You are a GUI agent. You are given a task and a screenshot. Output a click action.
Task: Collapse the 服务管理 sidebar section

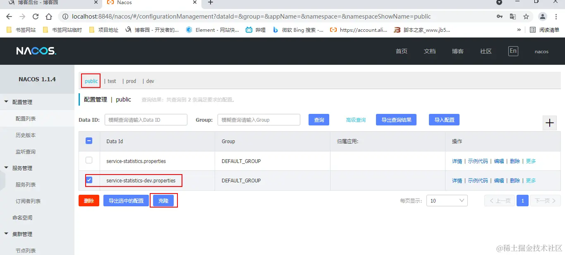tap(6, 168)
